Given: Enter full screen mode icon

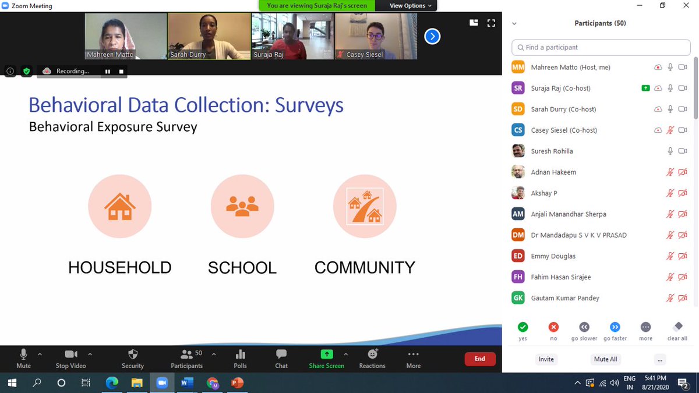Looking at the screenshot, I should (491, 23).
